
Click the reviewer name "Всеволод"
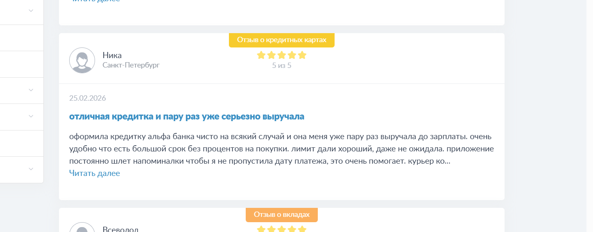click(x=120, y=229)
